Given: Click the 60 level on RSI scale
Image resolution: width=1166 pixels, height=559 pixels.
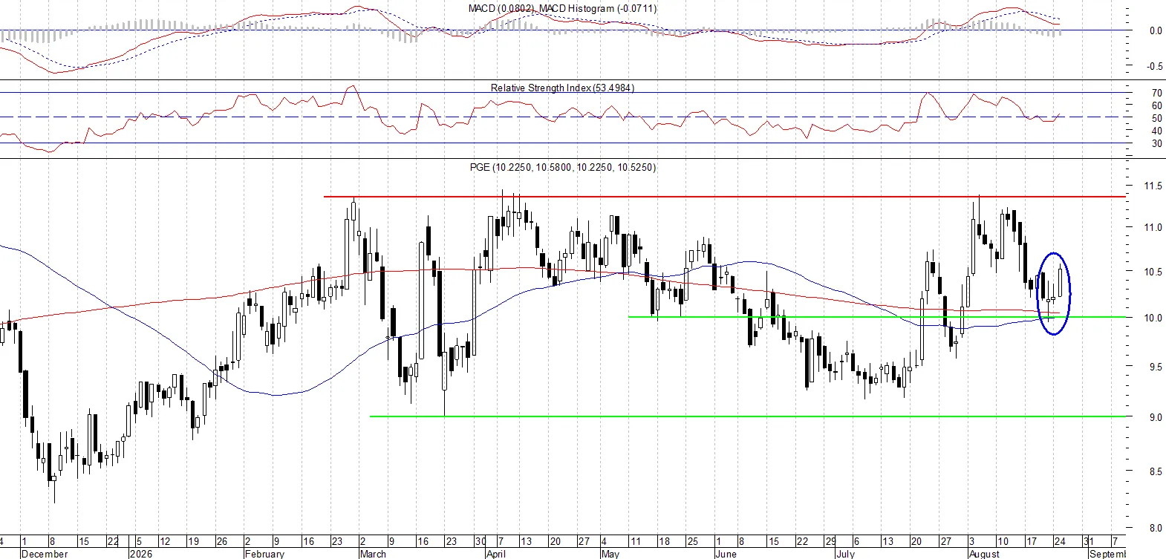Looking at the screenshot, I should coord(1156,105).
